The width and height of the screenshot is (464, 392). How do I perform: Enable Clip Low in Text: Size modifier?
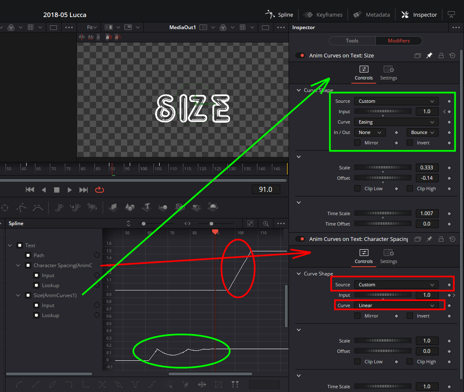(x=358, y=189)
